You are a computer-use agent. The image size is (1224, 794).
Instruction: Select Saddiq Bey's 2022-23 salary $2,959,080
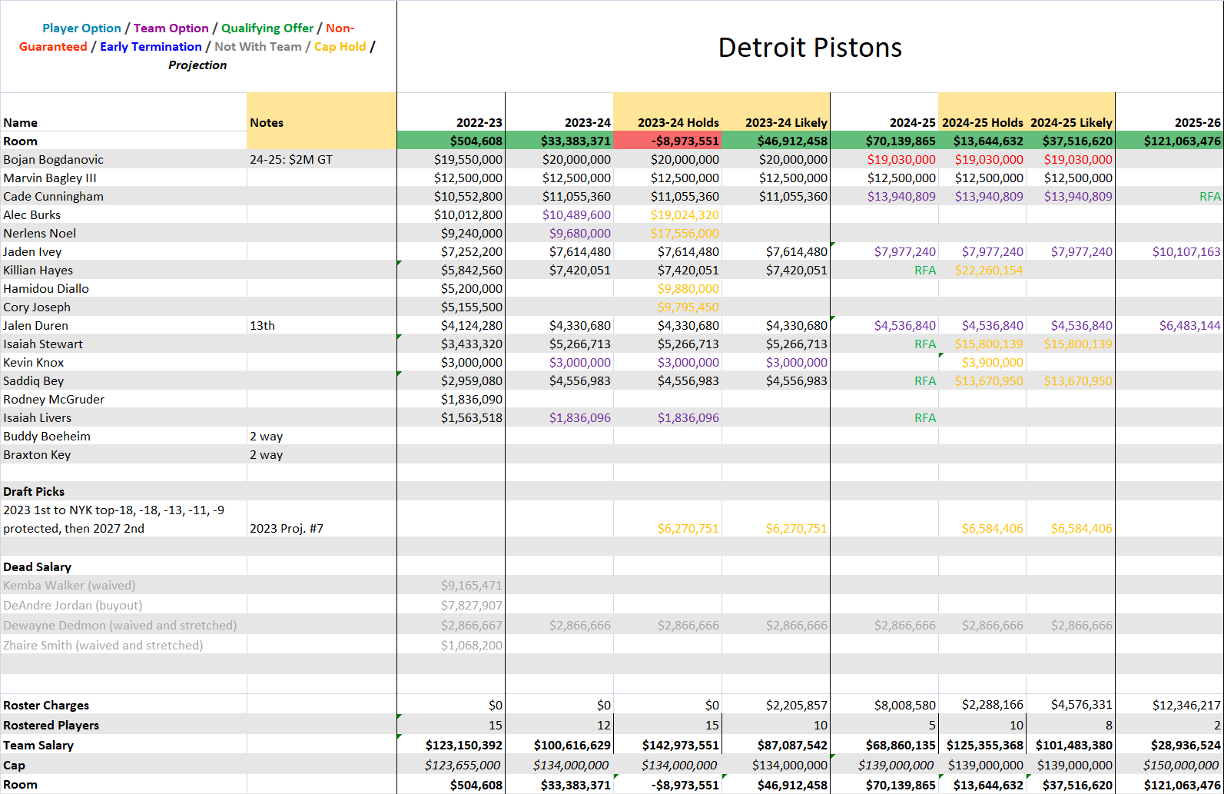(471, 380)
